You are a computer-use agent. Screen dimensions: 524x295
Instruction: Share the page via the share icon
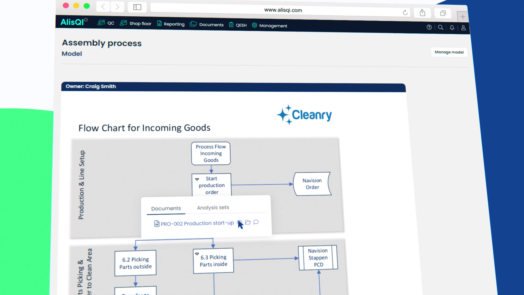(x=422, y=13)
